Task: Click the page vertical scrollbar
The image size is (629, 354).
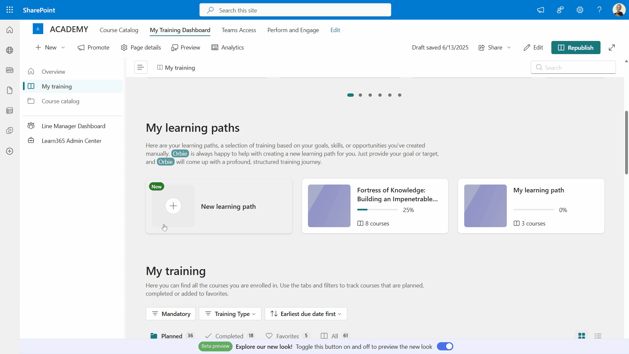Action: pyautogui.click(x=626, y=143)
